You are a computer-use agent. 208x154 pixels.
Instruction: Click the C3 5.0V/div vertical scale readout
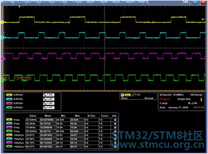pyautogui.click(x=18, y=103)
